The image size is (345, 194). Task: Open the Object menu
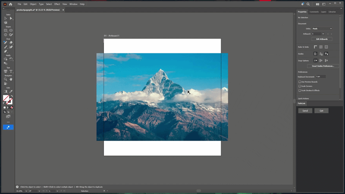pos(33,4)
